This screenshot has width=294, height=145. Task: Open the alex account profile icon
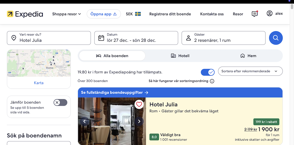(269, 13)
